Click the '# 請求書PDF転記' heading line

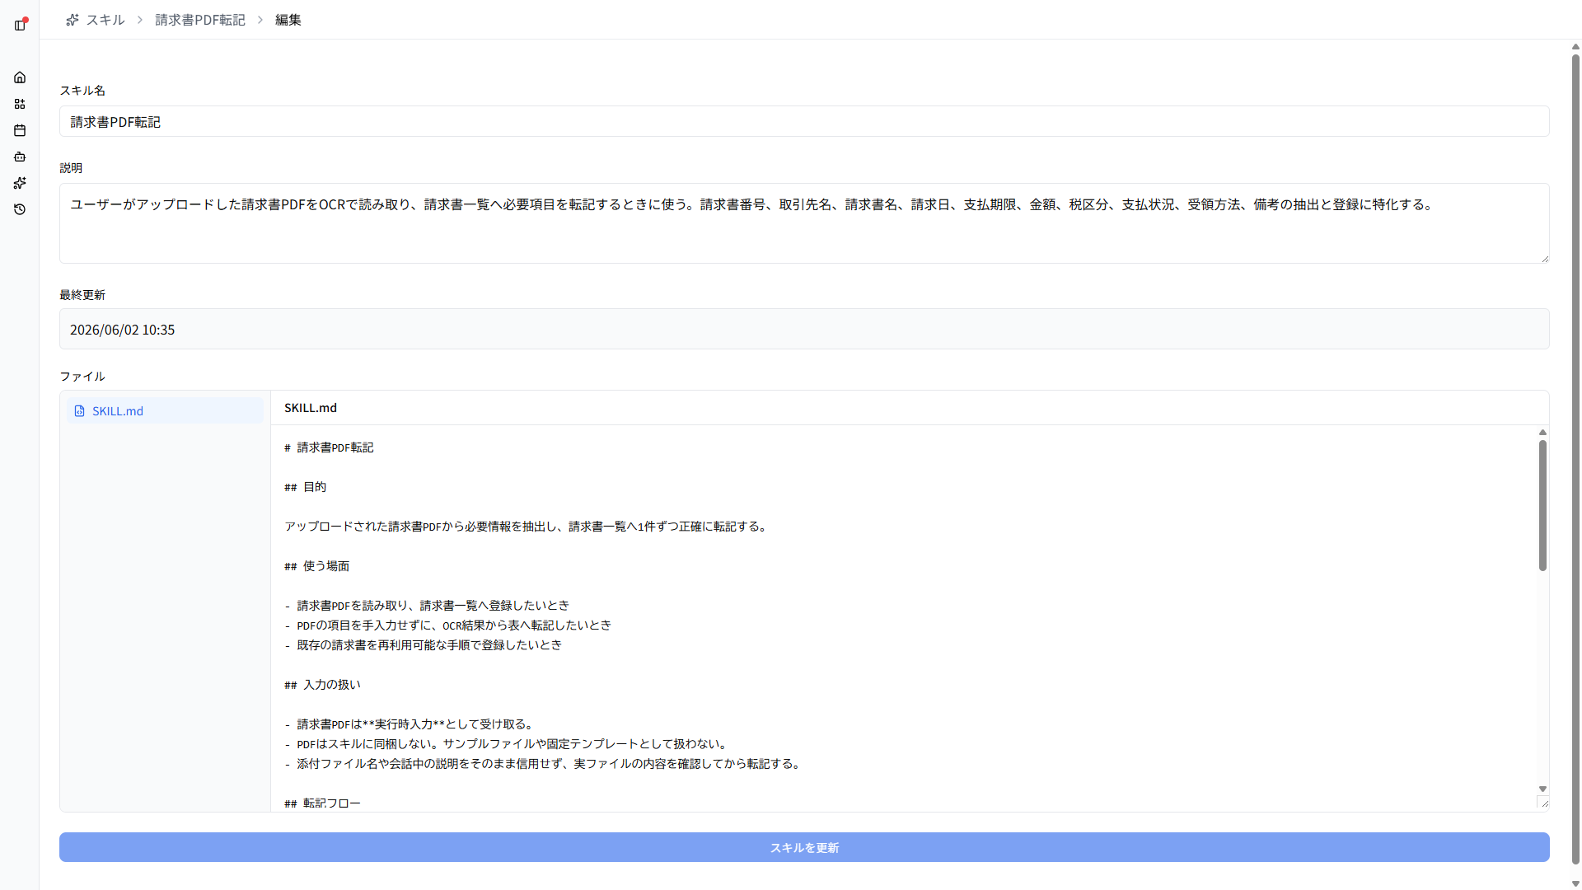(329, 447)
